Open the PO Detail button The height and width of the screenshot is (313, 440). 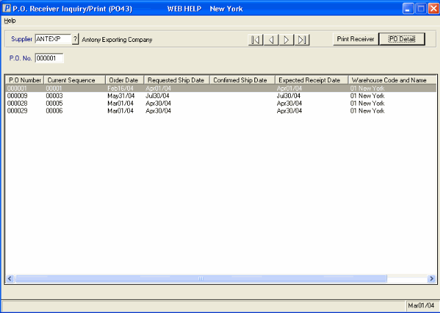click(401, 39)
